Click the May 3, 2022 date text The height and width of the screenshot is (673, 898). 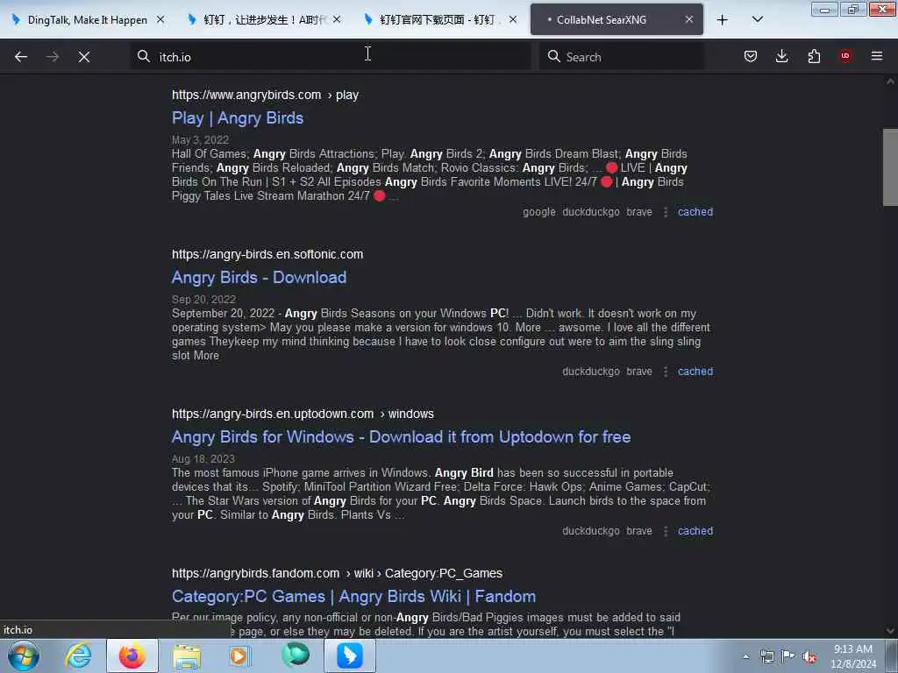tap(201, 140)
